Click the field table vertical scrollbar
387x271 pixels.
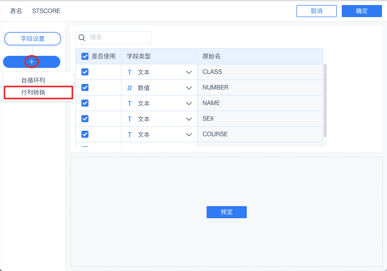325,100
